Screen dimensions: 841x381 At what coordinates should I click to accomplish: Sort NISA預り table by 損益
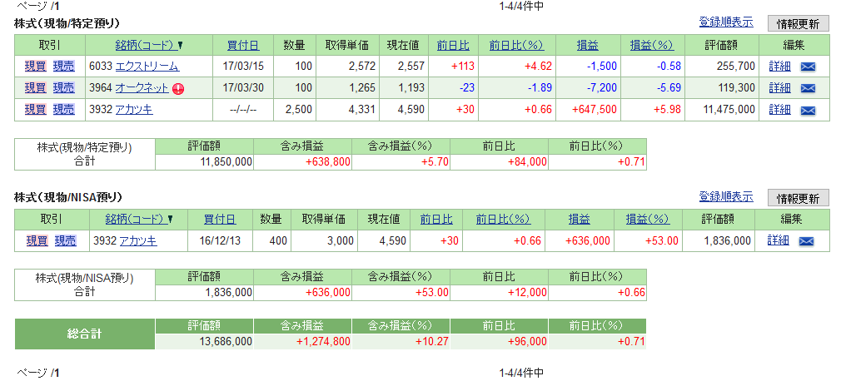pos(580,219)
